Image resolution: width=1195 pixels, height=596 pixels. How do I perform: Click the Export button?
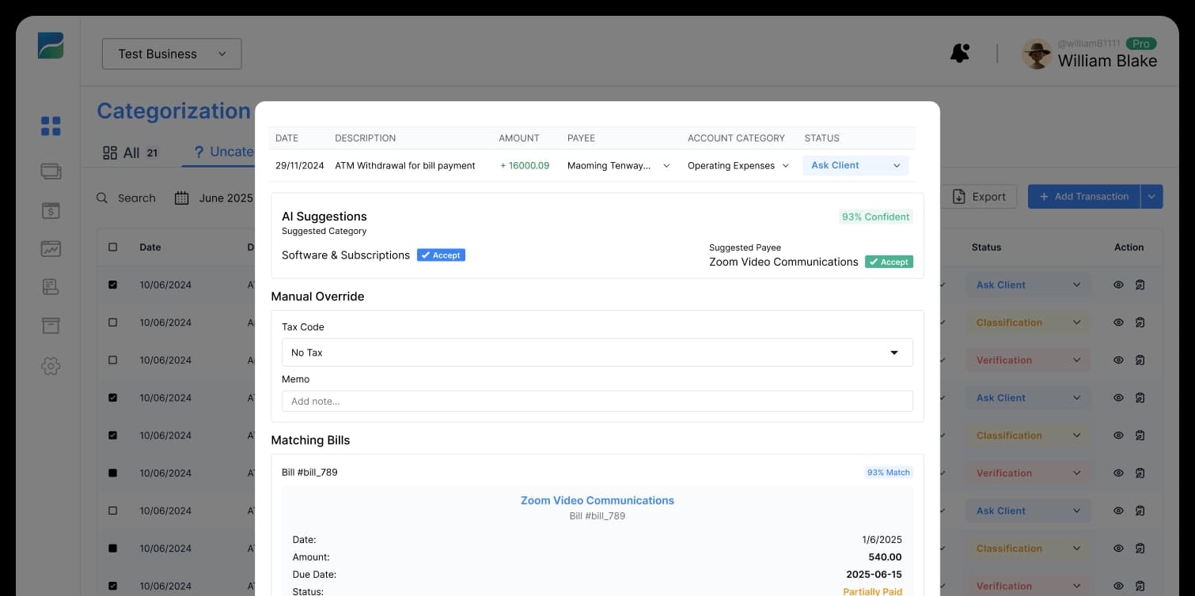click(x=979, y=196)
